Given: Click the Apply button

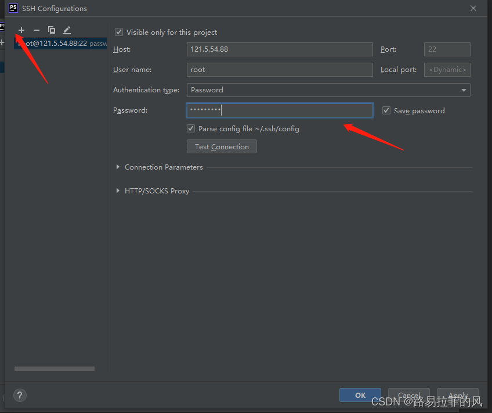Looking at the screenshot, I should click(x=458, y=395).
